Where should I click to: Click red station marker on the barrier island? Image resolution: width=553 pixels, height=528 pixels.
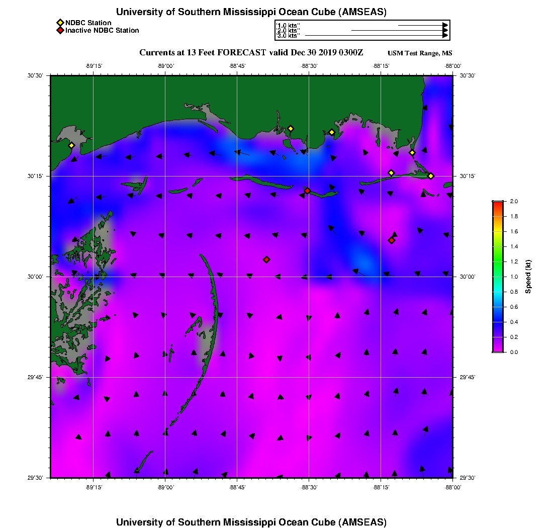(x=307, y=191)
